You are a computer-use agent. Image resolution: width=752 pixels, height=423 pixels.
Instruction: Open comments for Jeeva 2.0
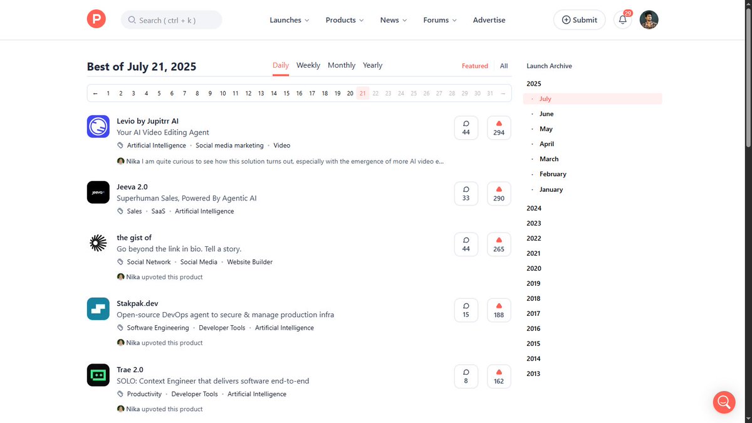point(466,193)
